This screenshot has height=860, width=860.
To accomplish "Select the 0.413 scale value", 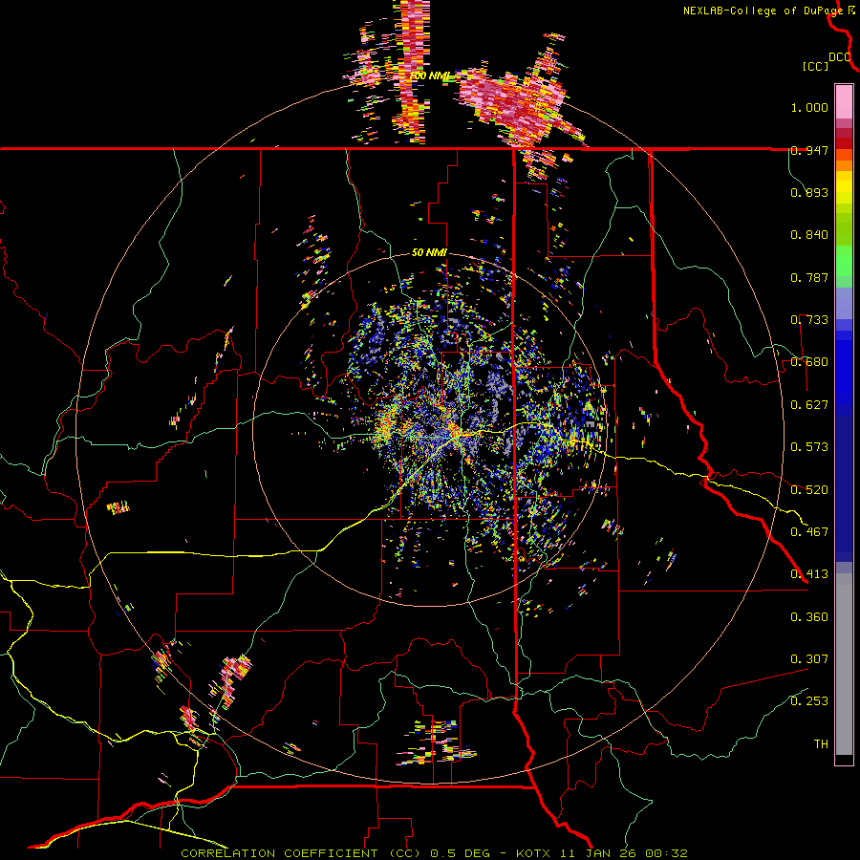I will [x=809, y=574].
